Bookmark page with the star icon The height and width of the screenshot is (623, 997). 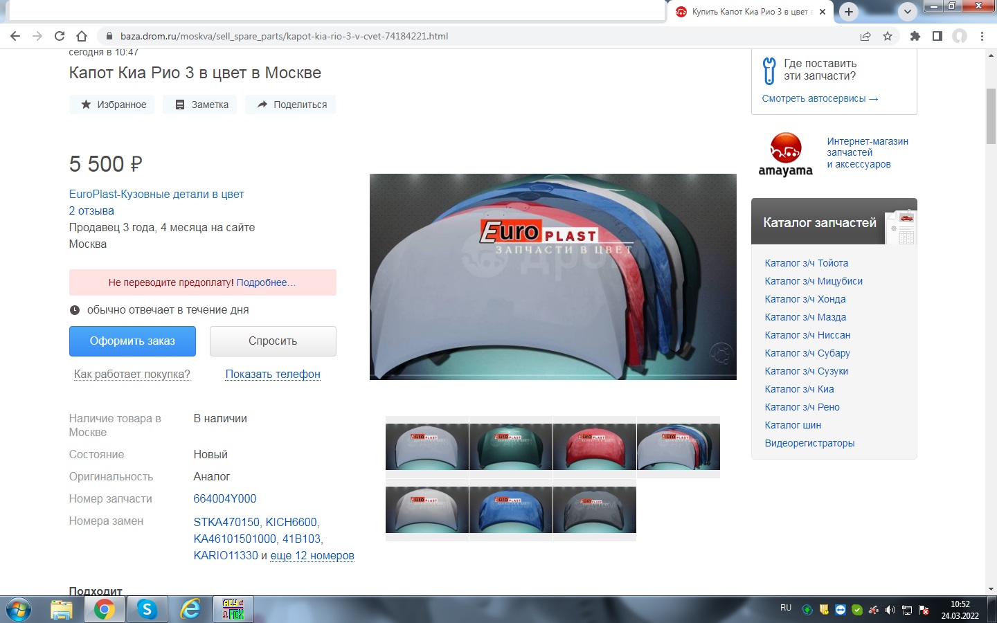[x=888, y=36]
